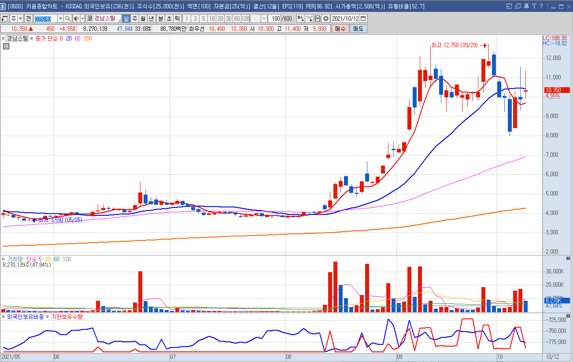This screenshot has width=573, height=362.
Task: Toggle the left side panel icon
Action: coord(5,19)
